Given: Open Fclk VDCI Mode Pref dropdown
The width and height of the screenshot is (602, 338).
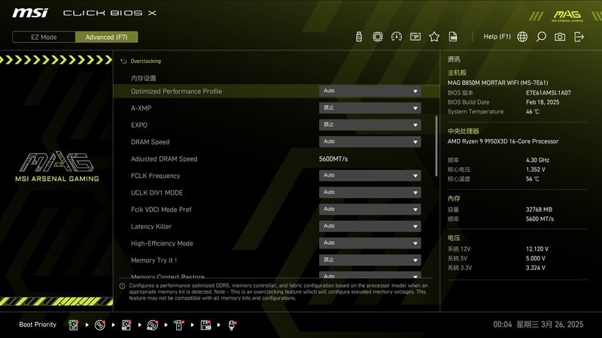Looking at the screenshot, I should (x=369, y=210).
